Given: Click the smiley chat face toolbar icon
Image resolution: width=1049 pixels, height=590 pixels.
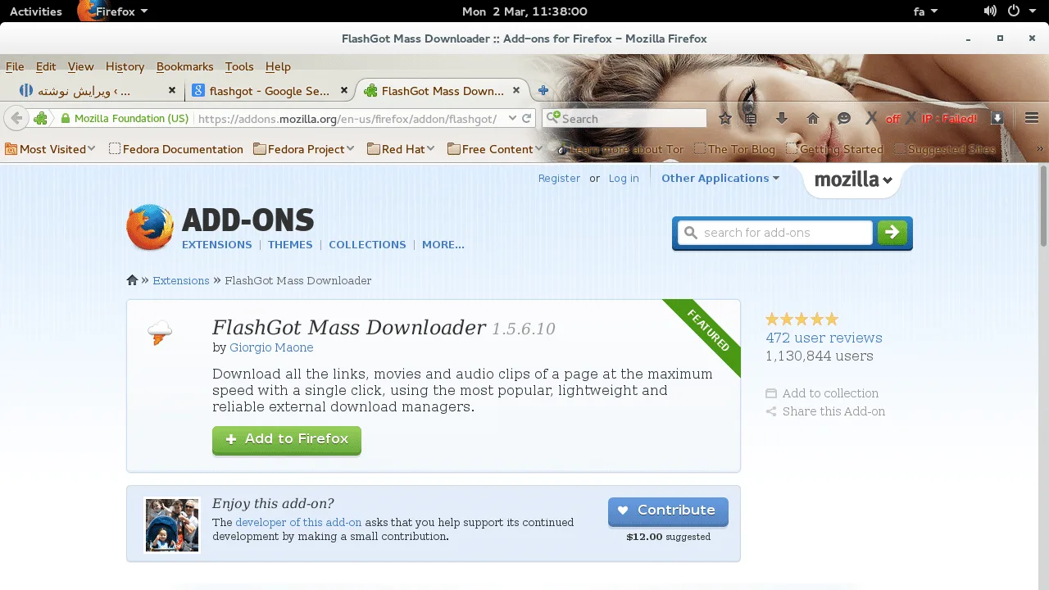Looking at the screenshot, I should (844, 119).
